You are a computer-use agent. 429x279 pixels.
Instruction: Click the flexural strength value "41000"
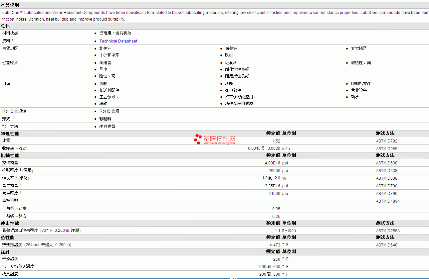(x=275, y=194)
